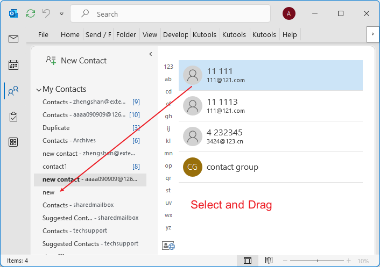
Task: Open More Apps grid icon
Action: click(13, 142)
